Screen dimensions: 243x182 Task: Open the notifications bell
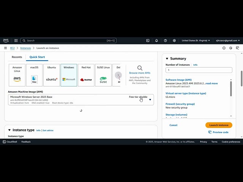pyautogui.click(x=156, y=41)
